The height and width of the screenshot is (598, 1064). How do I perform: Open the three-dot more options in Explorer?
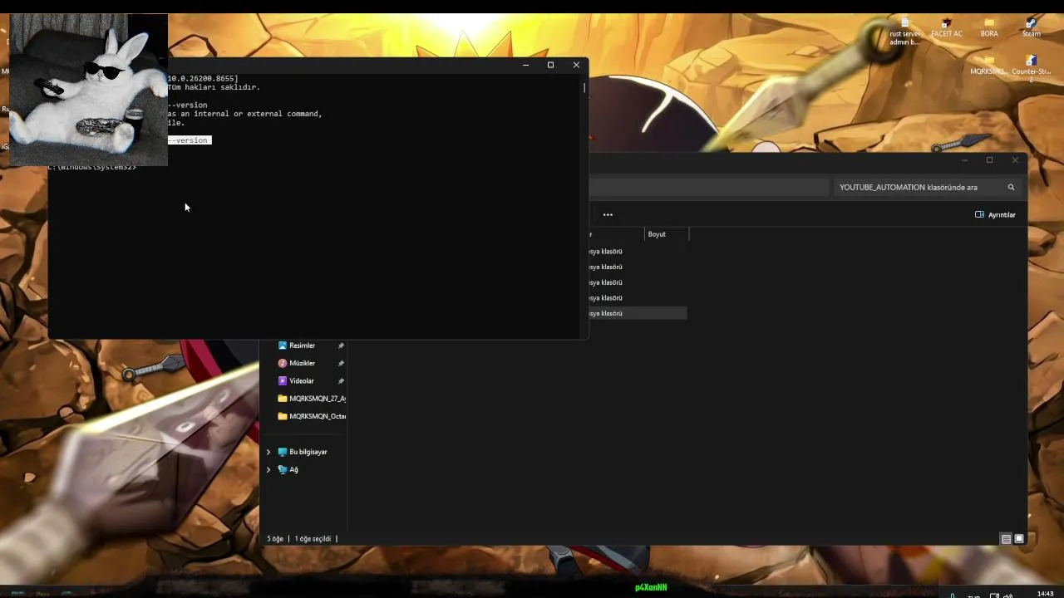click(608, 214)
